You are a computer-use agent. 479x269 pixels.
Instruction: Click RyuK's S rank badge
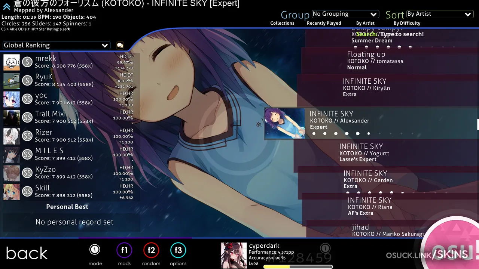pos(27,80)
